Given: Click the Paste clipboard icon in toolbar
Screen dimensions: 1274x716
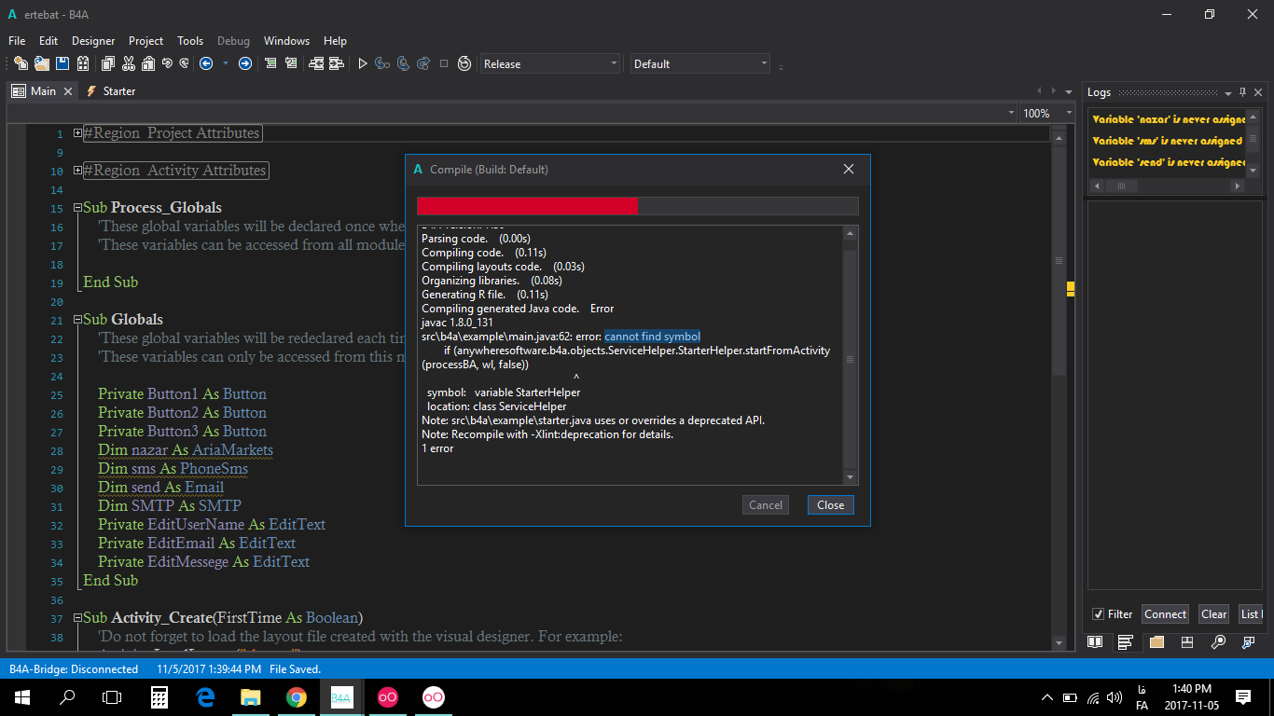Looking at the screenshot, I should tap(147, 63).
